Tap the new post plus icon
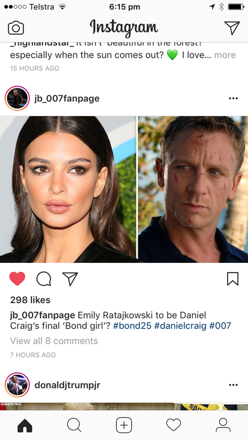 pos(124,425)
